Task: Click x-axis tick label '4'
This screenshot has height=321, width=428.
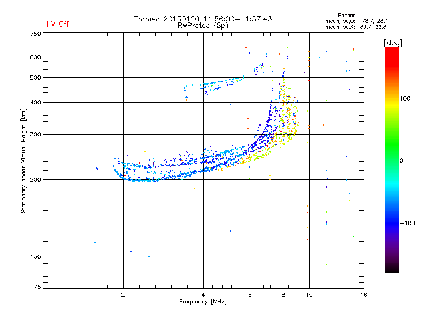Action: [x=203, y=295]
